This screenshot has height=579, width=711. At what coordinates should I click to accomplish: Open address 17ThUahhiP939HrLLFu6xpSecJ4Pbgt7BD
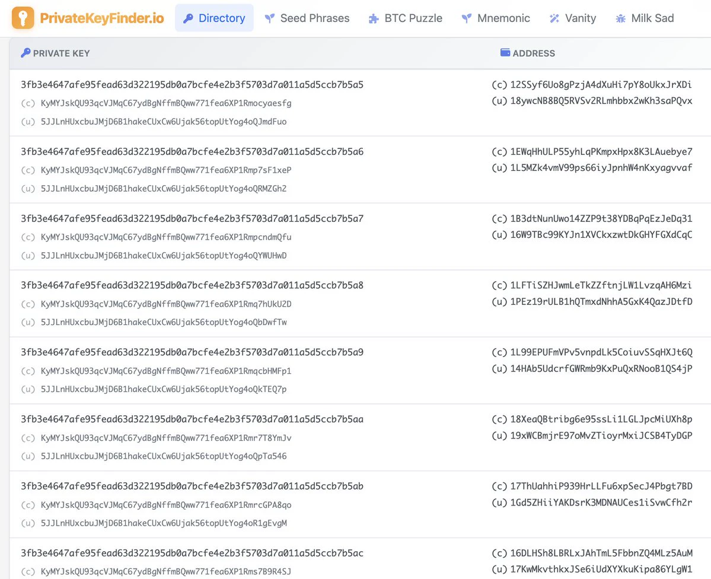601,486
